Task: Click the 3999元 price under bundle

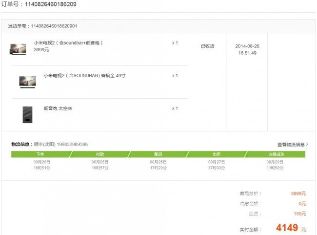Action: pos(41,50)
